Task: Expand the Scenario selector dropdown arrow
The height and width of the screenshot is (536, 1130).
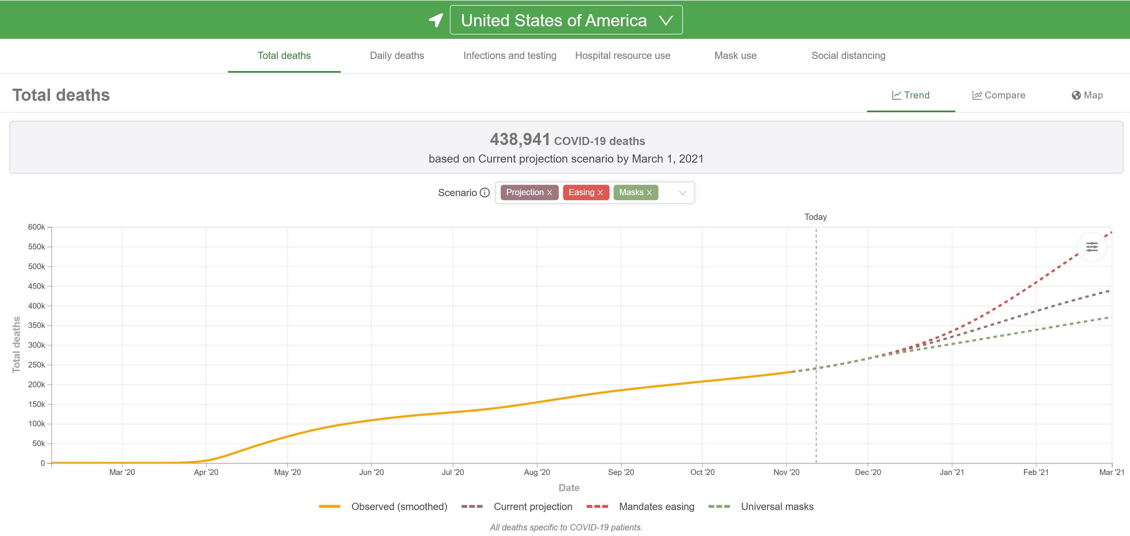Action: coord(682,193)
